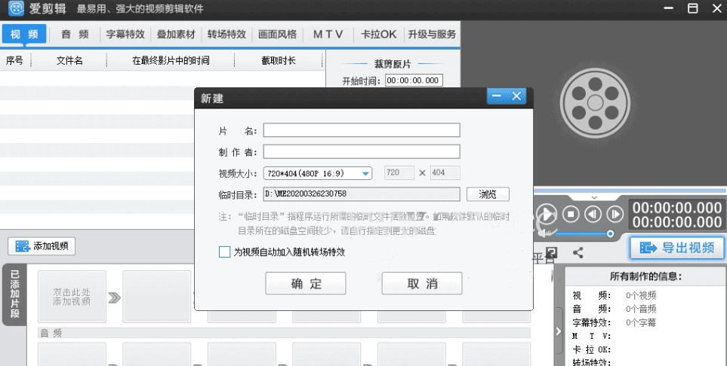
Task: Step forward with the next-frame icon
Action: 615,214
